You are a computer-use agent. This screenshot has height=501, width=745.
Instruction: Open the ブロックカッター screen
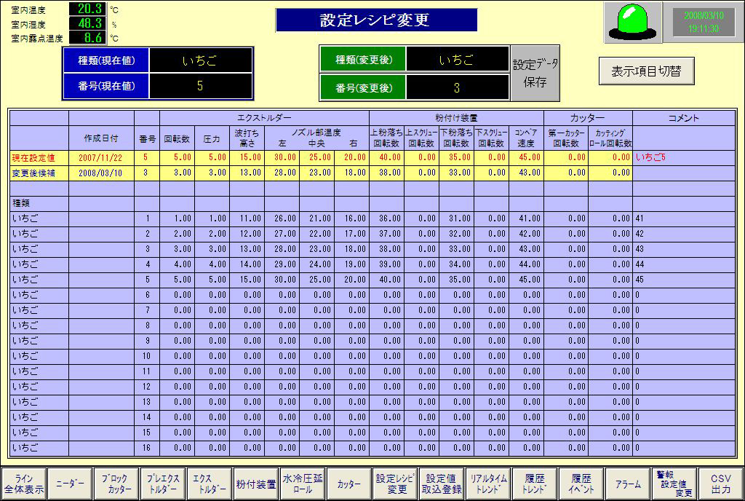117,484
